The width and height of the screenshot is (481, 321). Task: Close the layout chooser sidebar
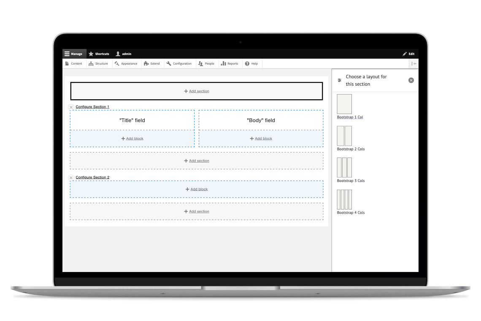pyautogui.click(x=411, y=80)
